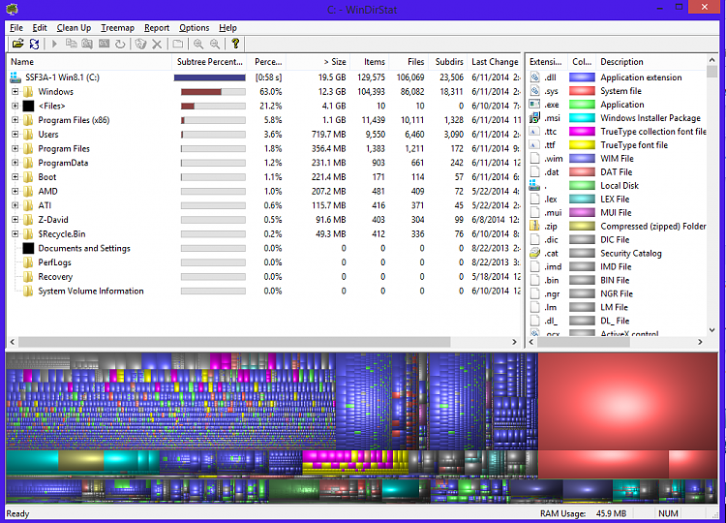
Task: Click the magenta .ttc color swatch
Action: pyautogui.click(x=582, y=132)
